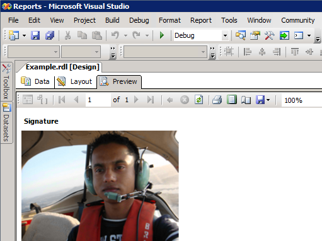Open the Export format dropdown arrow
The image size is (322, 241).
pyautogui.click(x=268, y=100)
